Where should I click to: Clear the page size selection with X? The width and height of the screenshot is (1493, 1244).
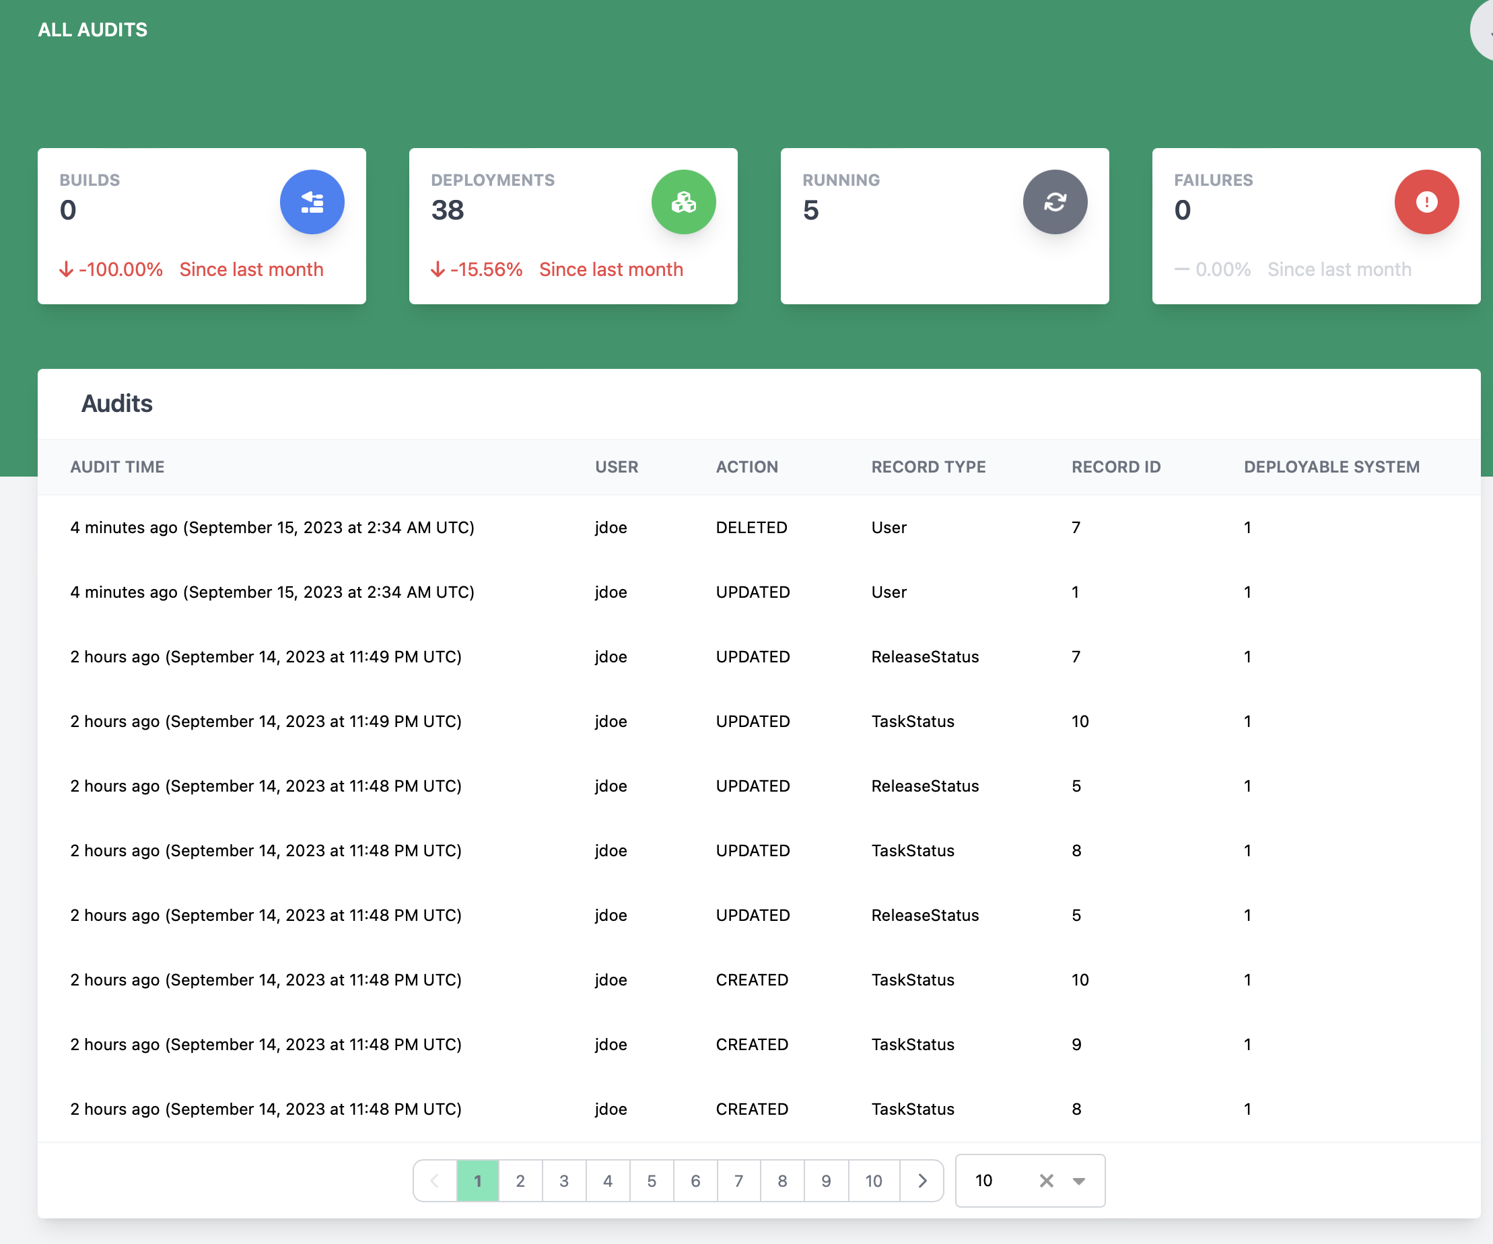[x=1046, y=1181]
